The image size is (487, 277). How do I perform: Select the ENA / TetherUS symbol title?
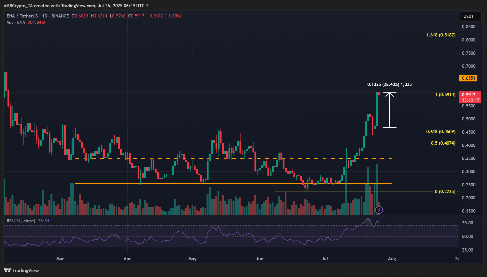[x=22, y=16]
